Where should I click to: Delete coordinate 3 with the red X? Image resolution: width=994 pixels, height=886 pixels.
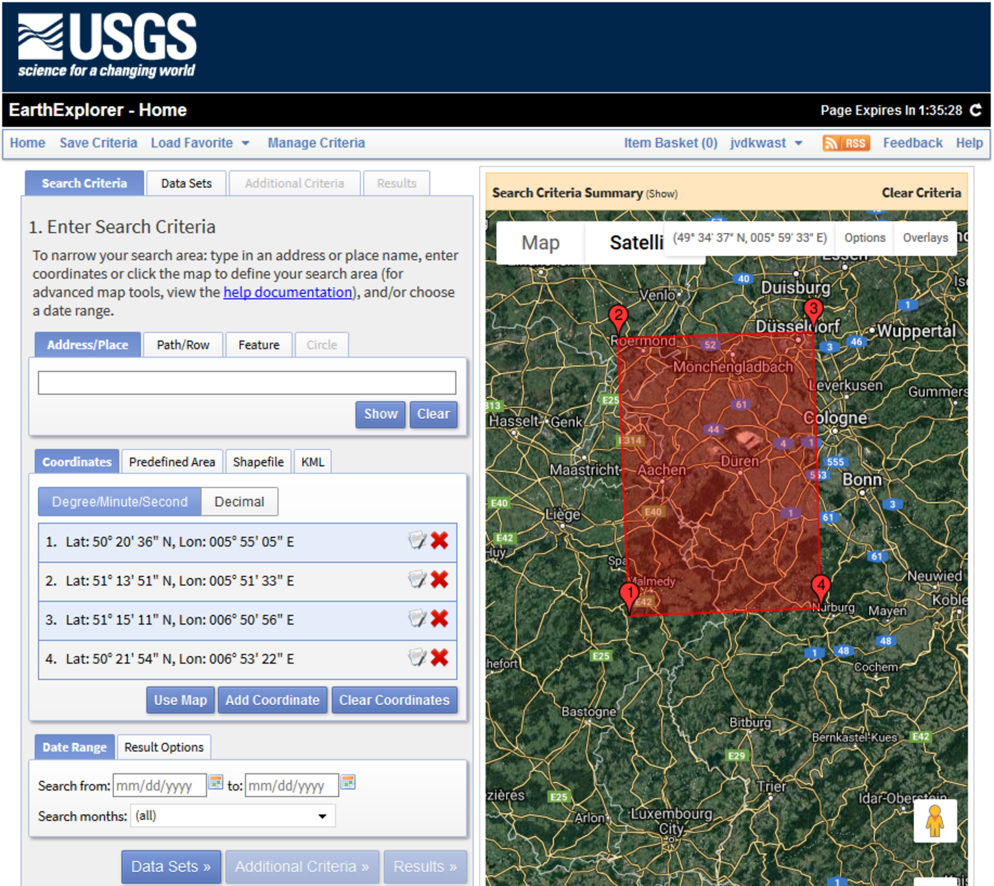[x=440, y=619]
